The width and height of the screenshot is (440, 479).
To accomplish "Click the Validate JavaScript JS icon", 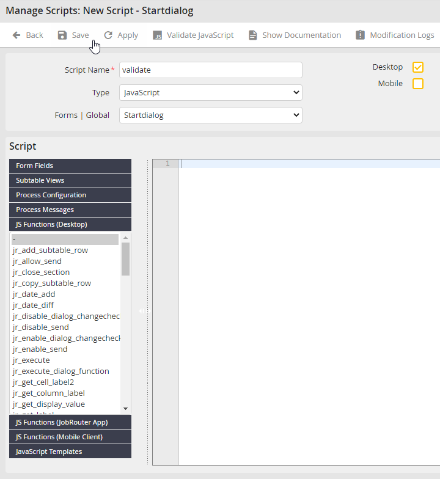I will (x=158, y=35).
